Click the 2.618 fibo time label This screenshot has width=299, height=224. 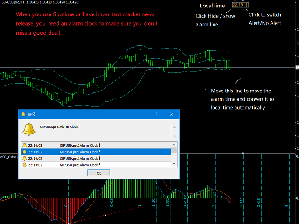(258, 203)
